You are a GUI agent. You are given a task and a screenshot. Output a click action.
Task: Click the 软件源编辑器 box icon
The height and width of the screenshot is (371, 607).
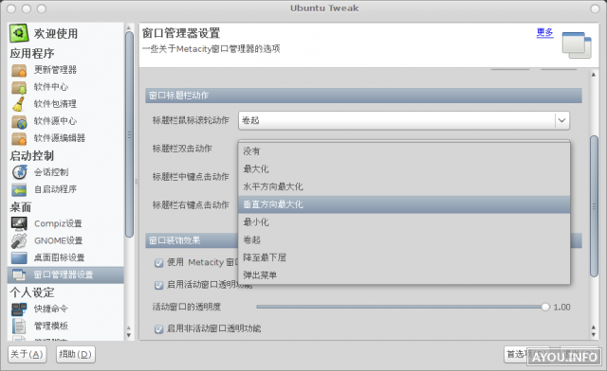(x=19, y=138)
